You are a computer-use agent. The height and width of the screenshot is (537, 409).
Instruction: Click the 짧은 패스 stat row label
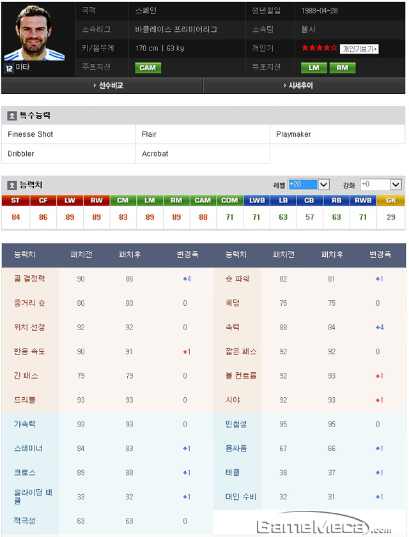[241, 351]
